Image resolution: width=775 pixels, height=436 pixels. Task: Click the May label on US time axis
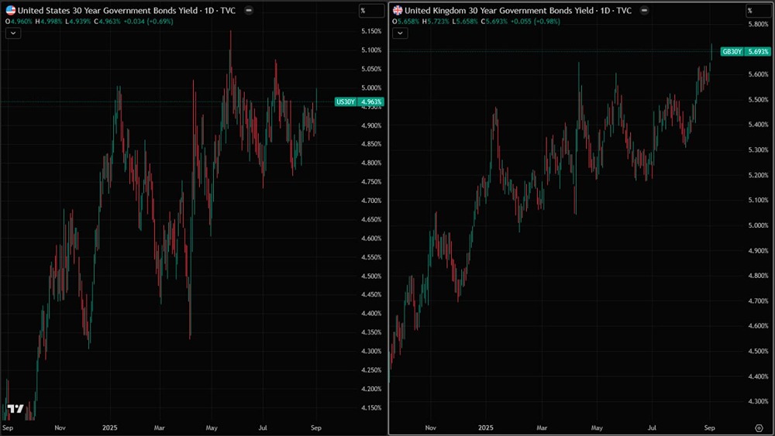pyautogui.click(x=212, y=427)
